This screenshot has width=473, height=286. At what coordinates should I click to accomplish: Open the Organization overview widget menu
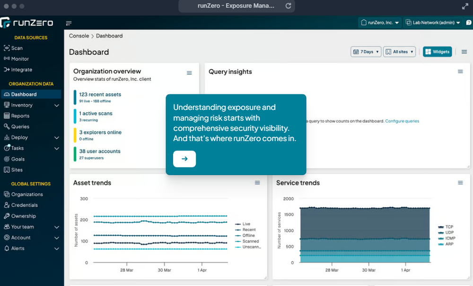(x=189, y=73)
